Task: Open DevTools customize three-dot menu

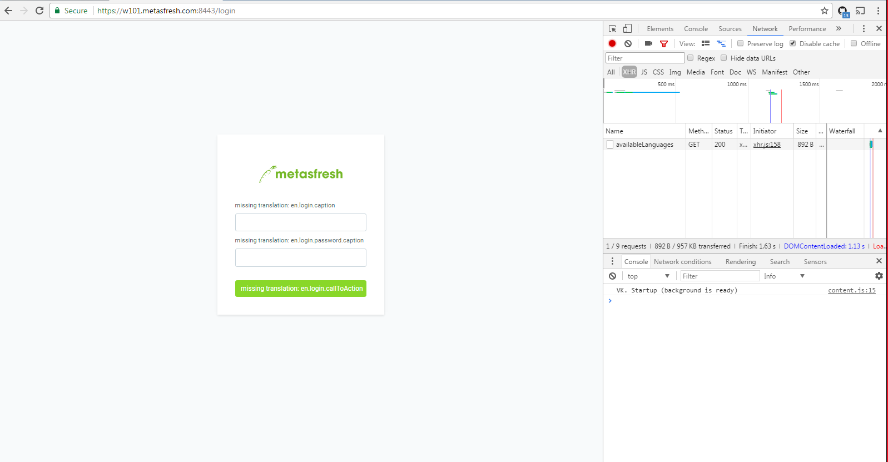Action: coord(864,28)
